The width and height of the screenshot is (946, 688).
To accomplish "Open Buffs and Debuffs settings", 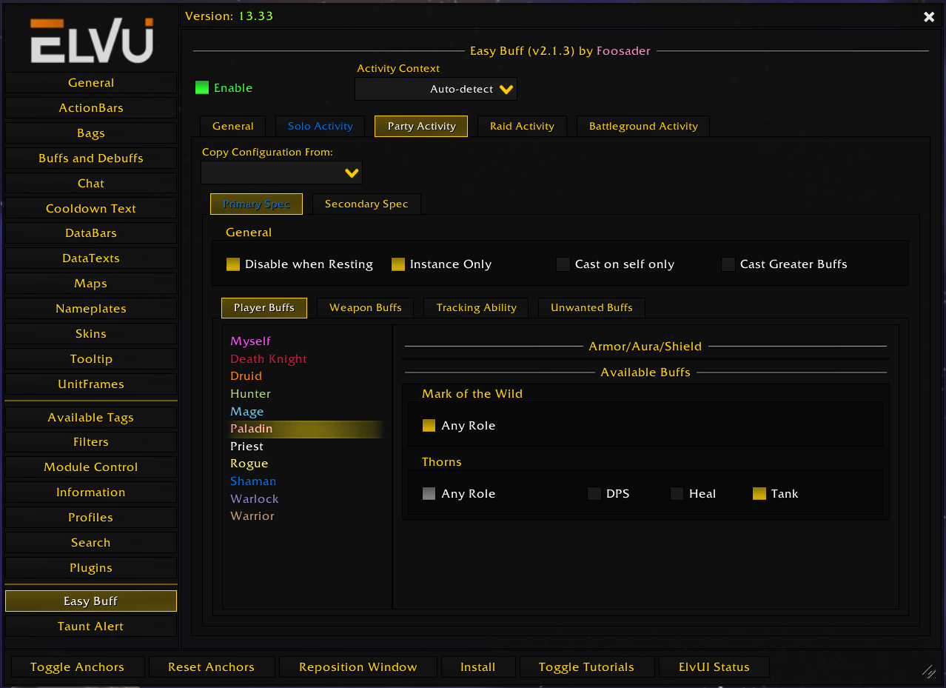I will point(91,158).
